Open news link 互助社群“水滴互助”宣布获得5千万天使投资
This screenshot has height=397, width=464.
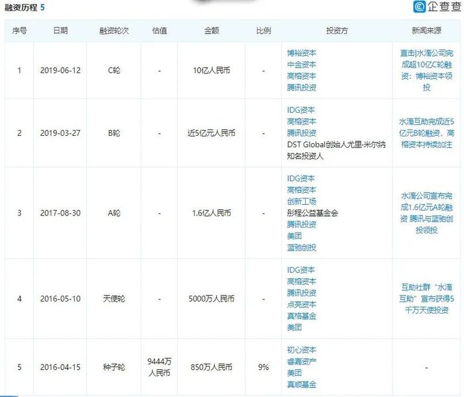(426, 299)
